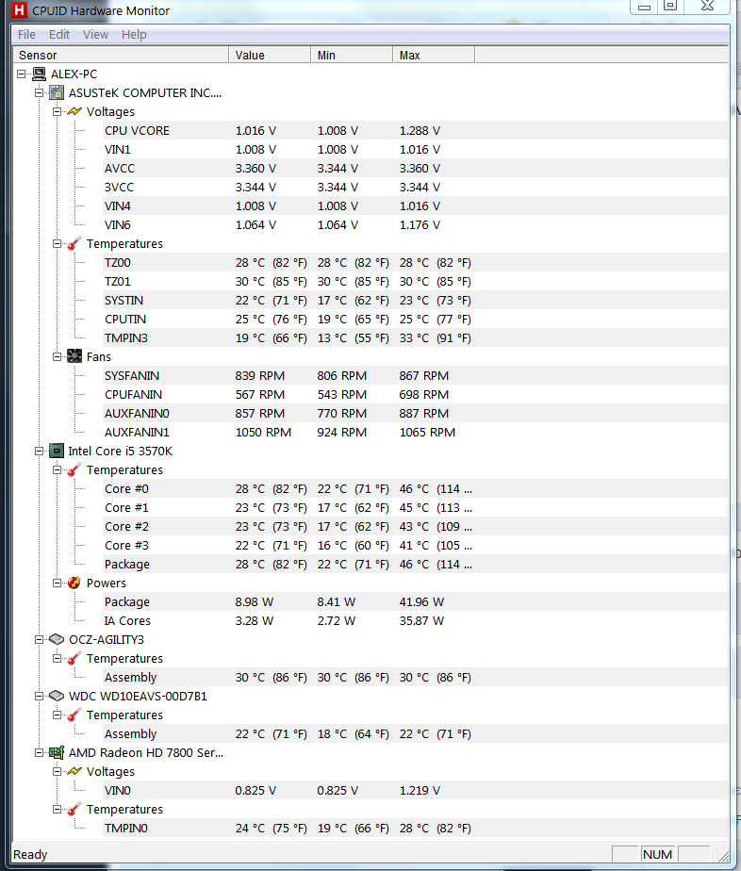Image resolution: width=741 pixels, height=871 pixels.
Task: Select the CPUTIN temperature row
Action: pos(415,320)
